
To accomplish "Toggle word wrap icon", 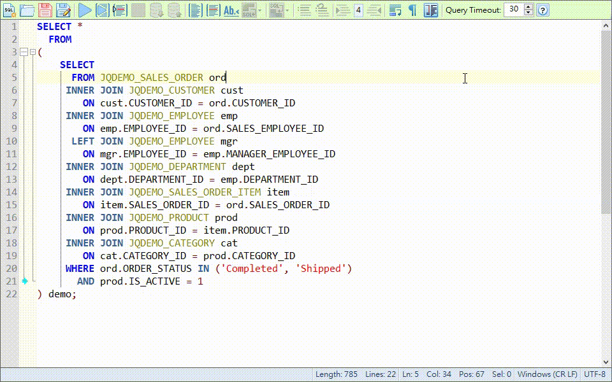I will click(395, 10).
